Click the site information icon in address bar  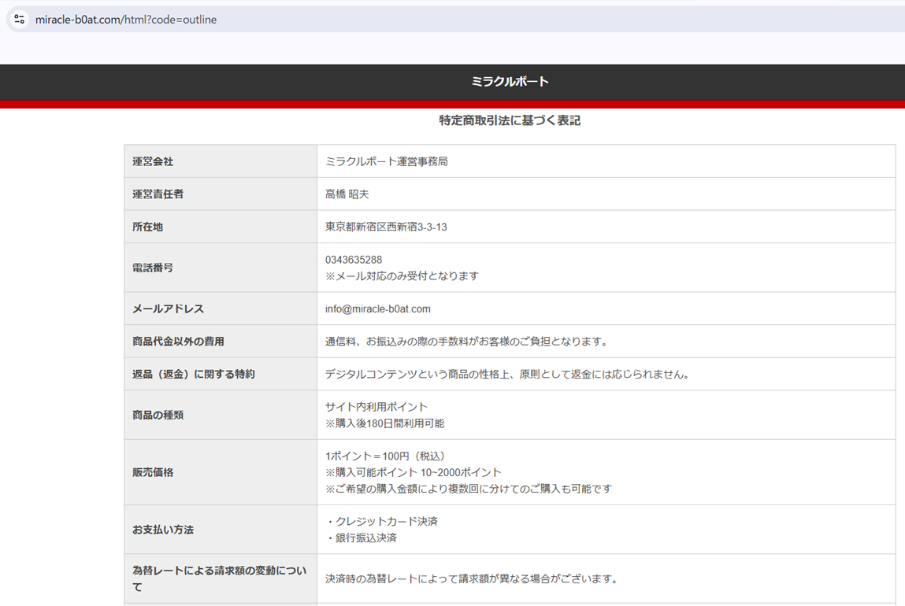pos(19,19)
